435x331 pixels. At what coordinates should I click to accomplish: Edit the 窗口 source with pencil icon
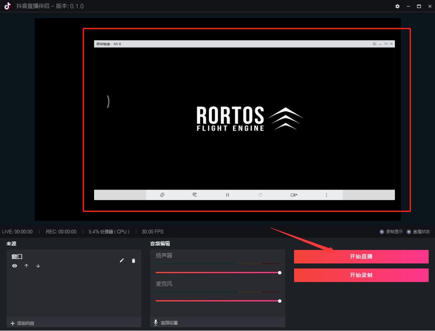(122, 260)
